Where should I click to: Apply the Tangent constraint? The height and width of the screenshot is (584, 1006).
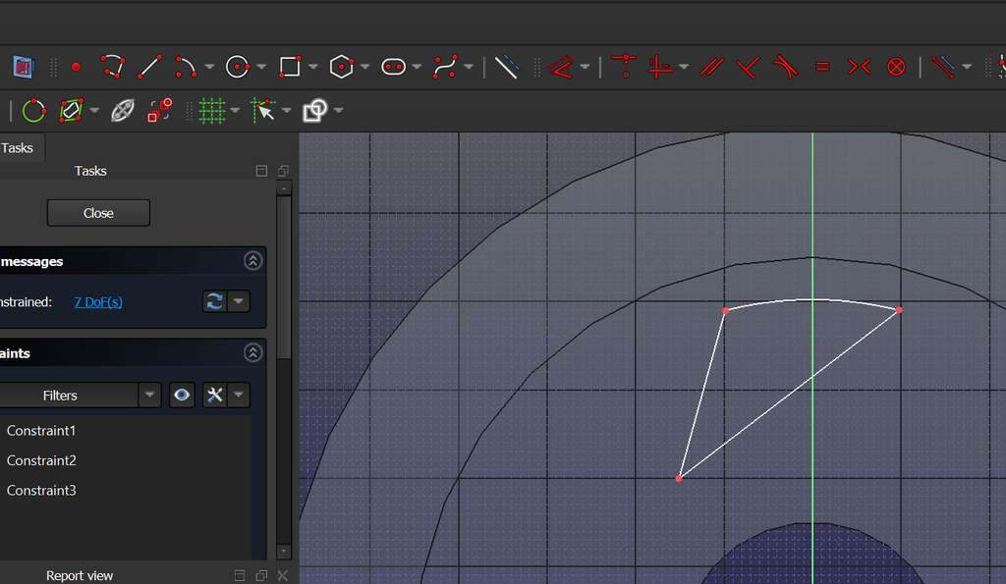[785, 67]
